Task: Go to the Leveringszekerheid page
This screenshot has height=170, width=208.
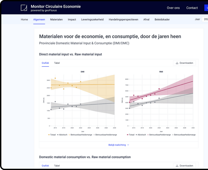Action: [x=92, y=20]
